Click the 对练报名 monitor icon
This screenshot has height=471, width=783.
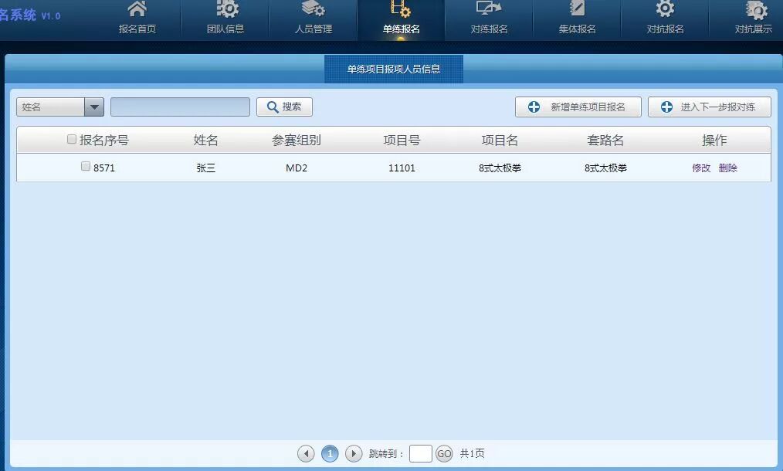point(489,10)
